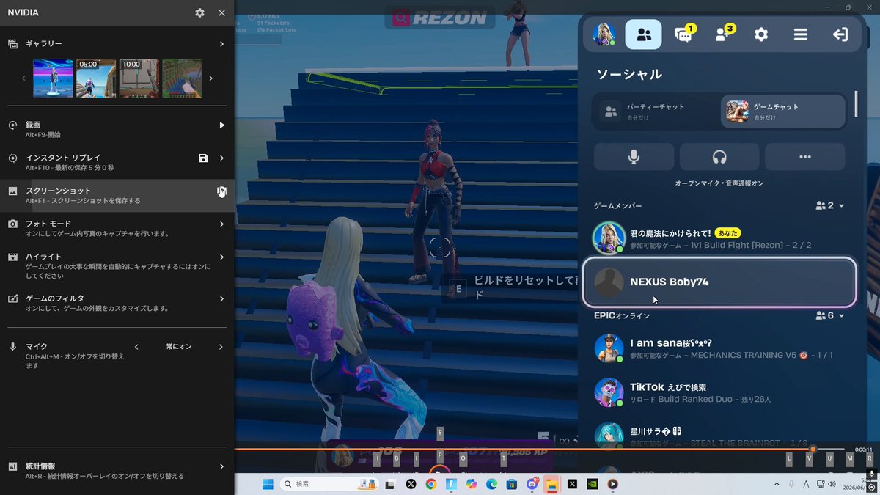Expand インスタント リプレイ options chevron
This screenshot has height=495, width=880.
click(x=222, y=158)
